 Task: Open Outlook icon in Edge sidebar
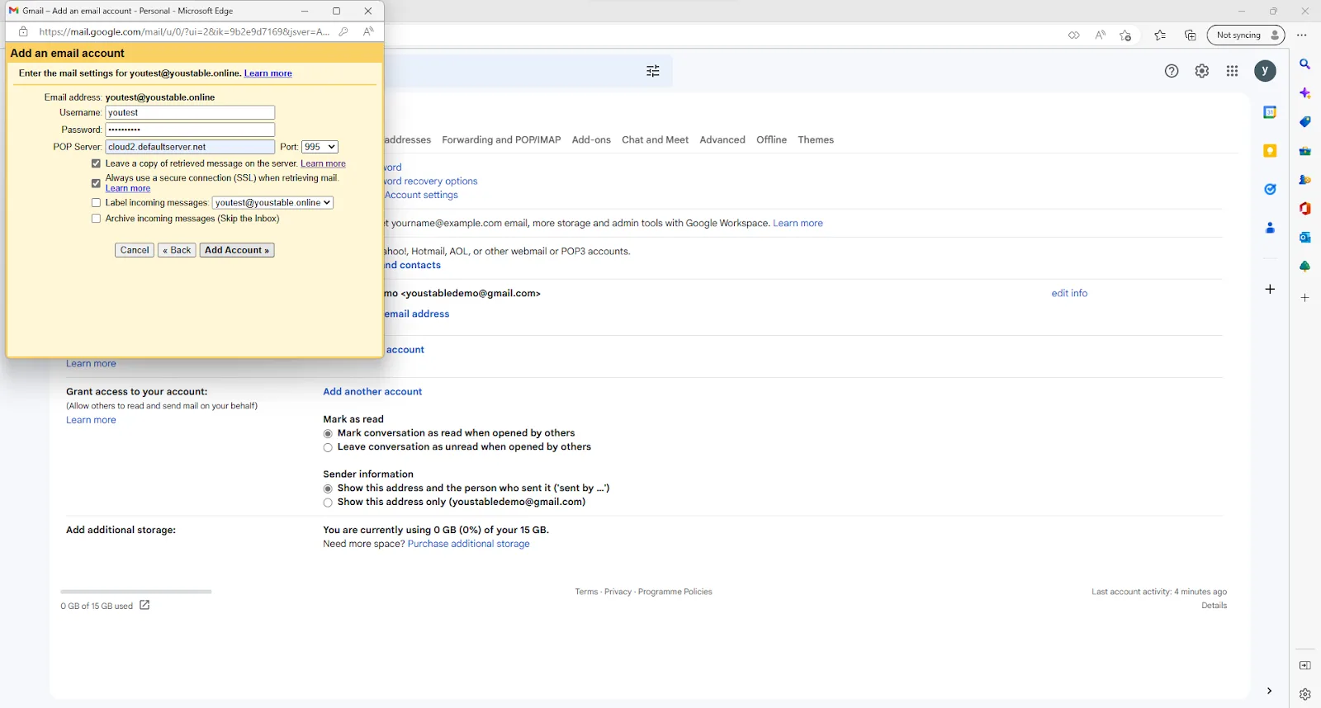[x=1305, y=238]
